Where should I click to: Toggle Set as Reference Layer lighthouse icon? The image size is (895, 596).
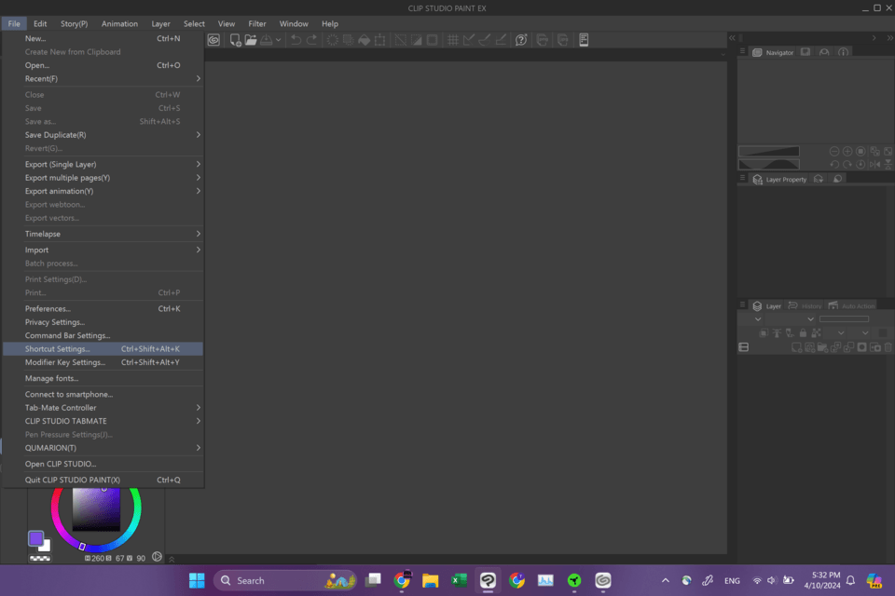pos(777,333)
